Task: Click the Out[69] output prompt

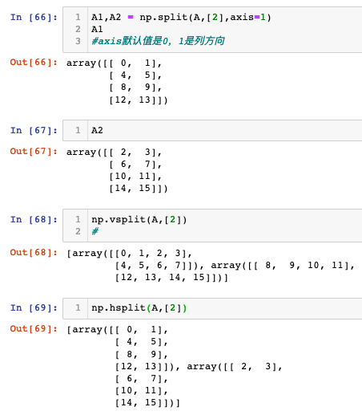Action: 34,329
